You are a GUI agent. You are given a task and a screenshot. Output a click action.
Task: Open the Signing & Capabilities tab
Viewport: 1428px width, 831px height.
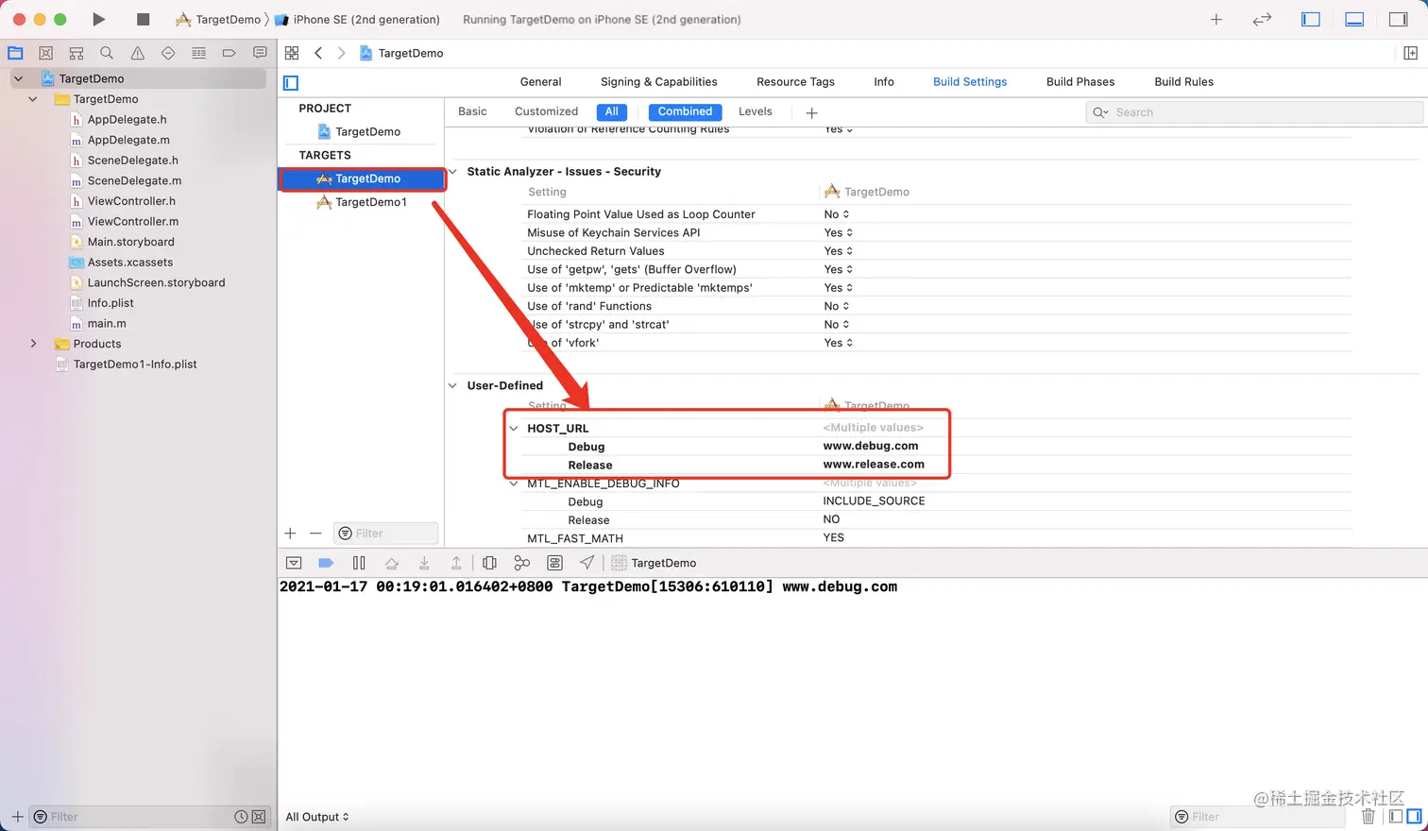tap(659, 82)
